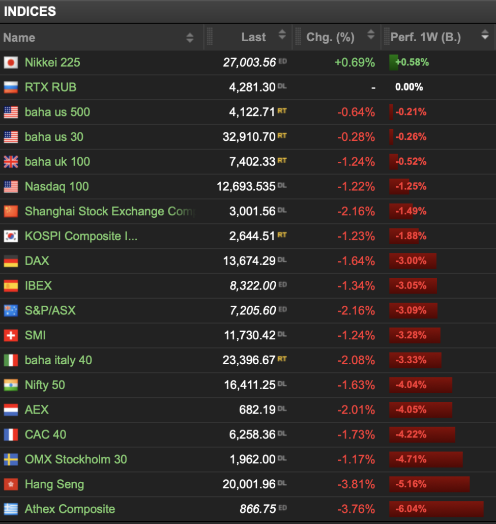Open the baha italy 40 index
Viewport: 496px width, 524px height.
(59, 360)
